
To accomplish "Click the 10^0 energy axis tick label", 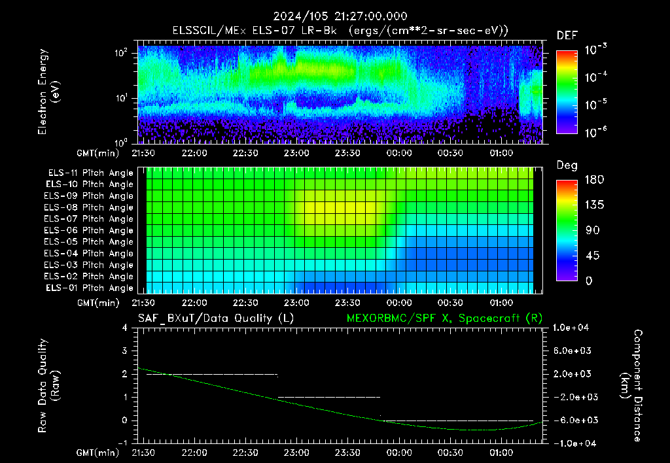I will (x=121, y=142).
